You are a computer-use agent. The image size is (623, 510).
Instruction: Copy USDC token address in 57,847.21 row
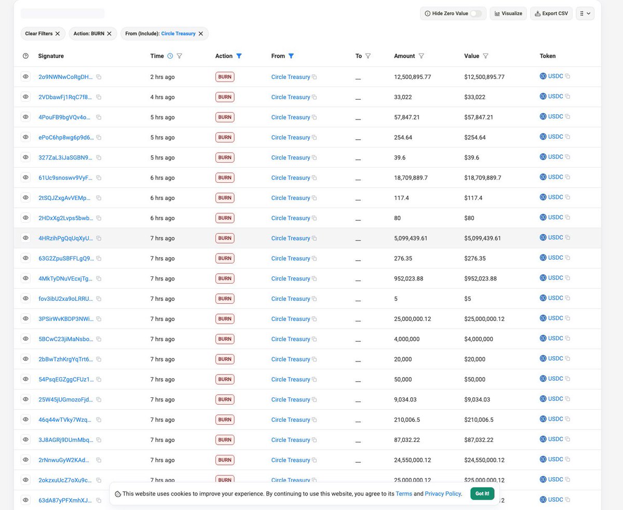tap(567, 117)
